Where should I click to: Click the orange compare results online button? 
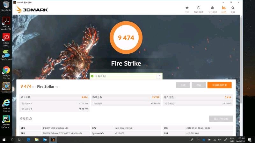click(x=219, y=85)
